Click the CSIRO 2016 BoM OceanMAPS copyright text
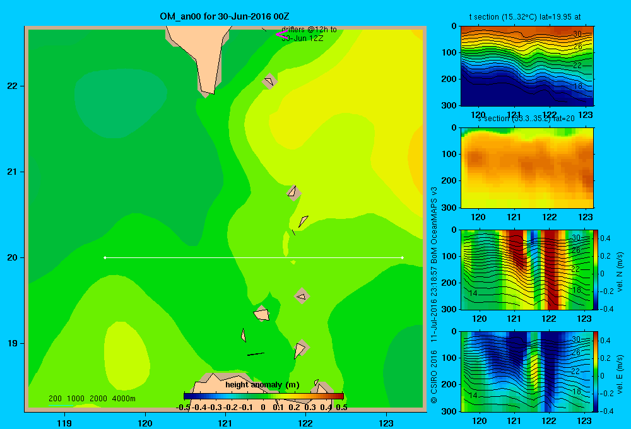The height and width of the screenshot is (429, 631). 434,295
